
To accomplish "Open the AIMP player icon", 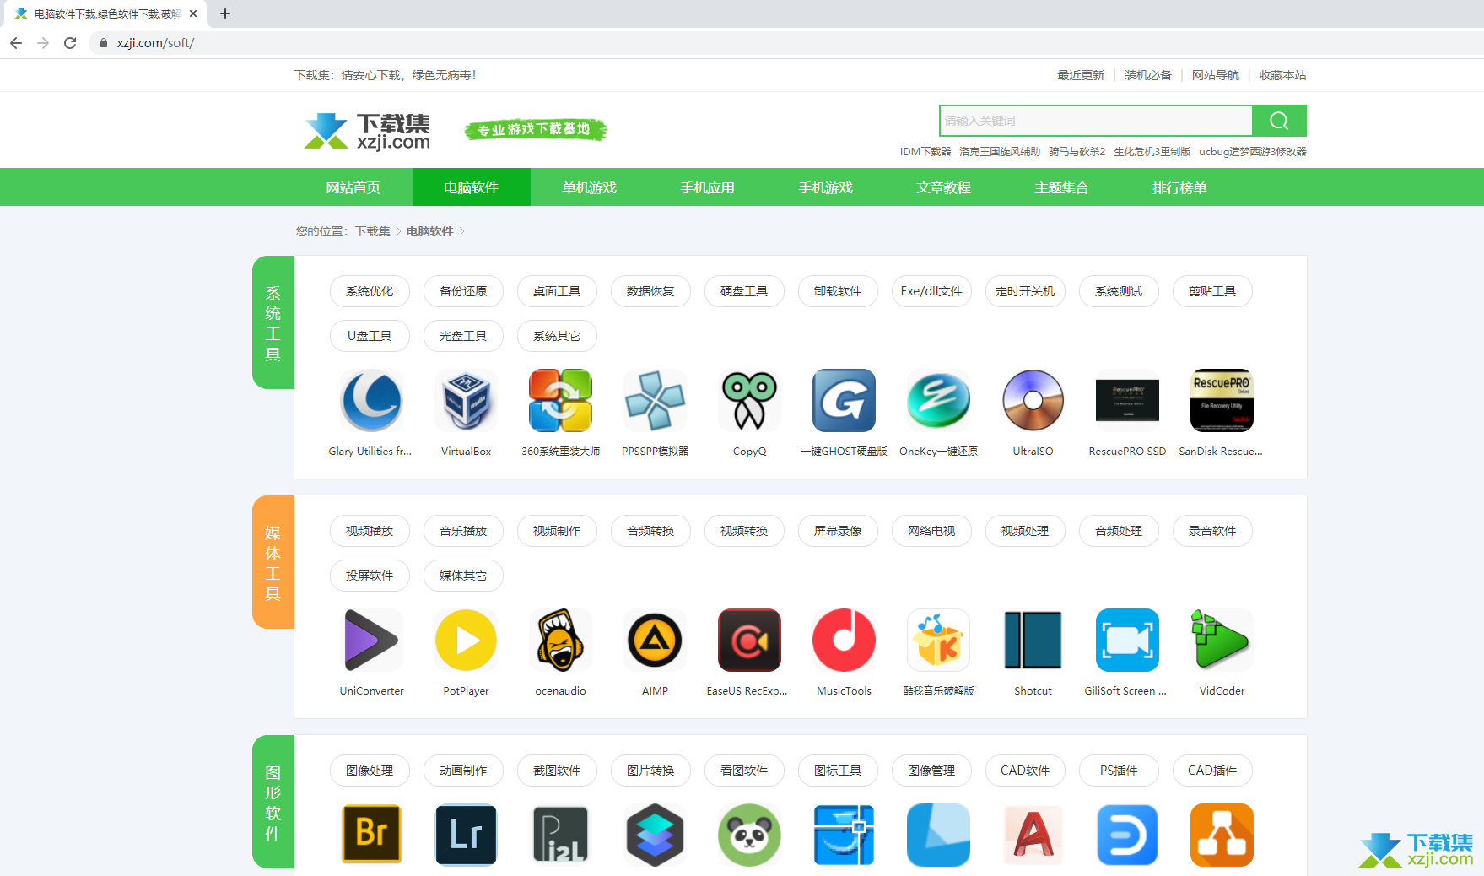I will tap(655, 641).
